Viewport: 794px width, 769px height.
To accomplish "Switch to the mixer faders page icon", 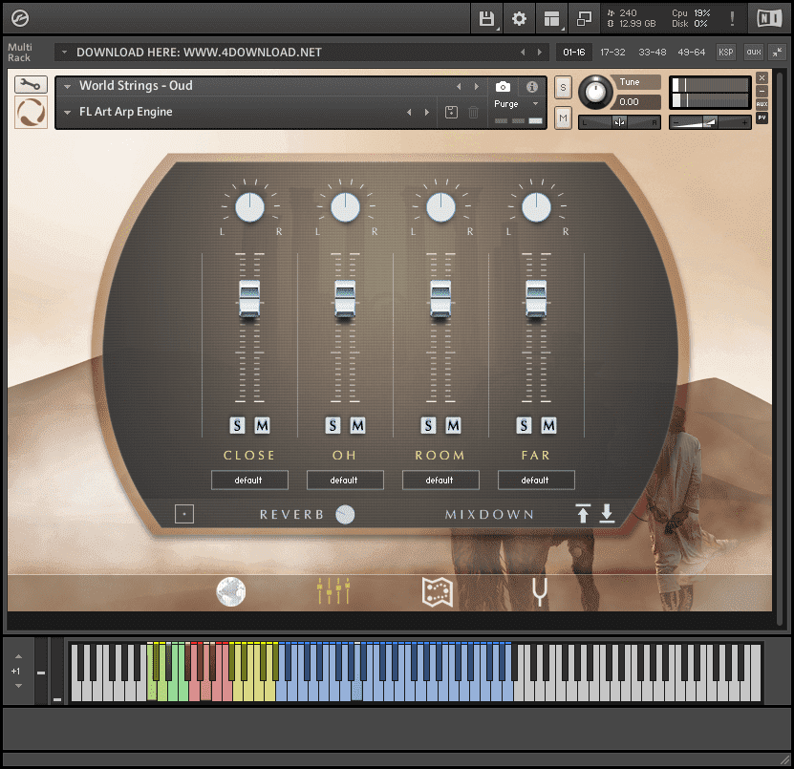I will pos(332,591).
